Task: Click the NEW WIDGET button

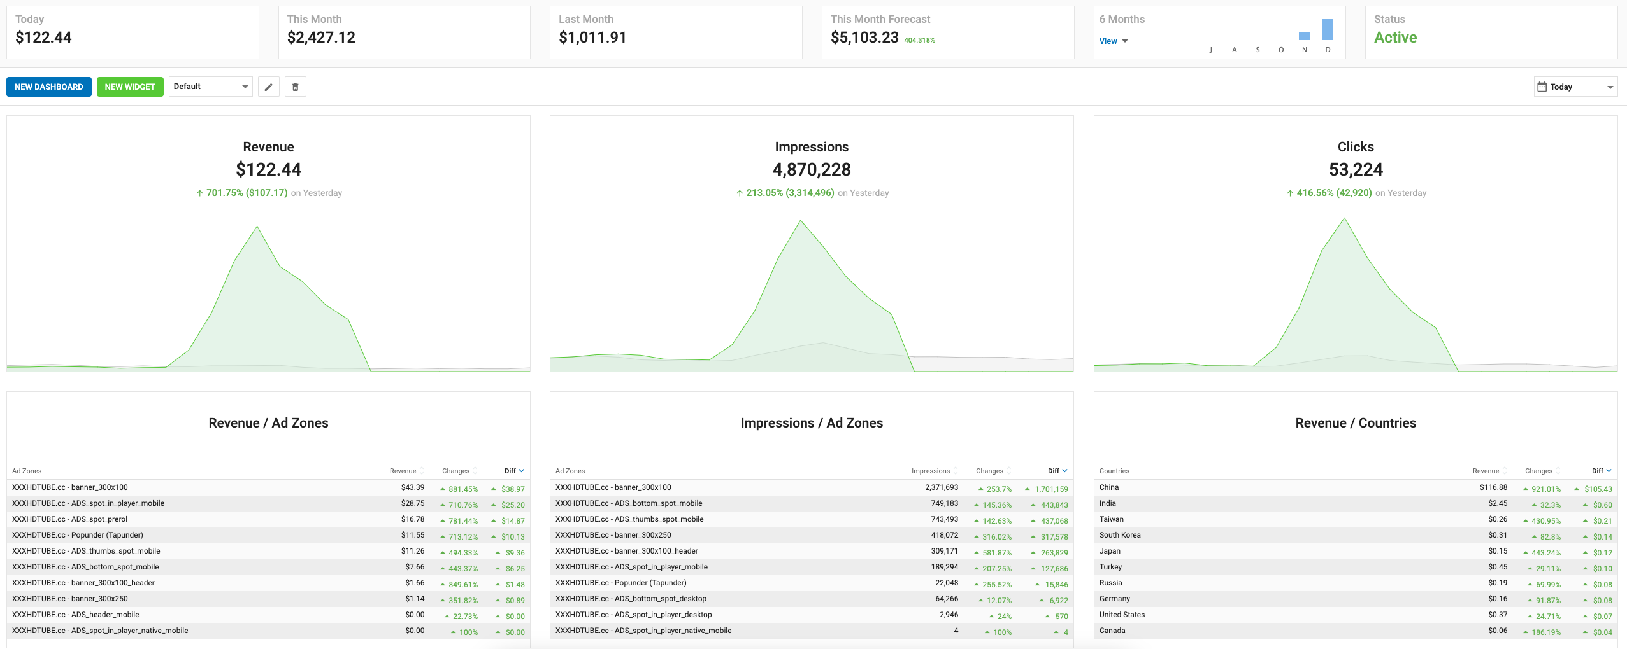Action: (x=130, y=87)
